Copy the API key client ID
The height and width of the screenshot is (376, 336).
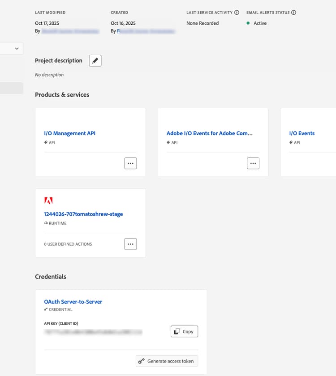[184, 332]
